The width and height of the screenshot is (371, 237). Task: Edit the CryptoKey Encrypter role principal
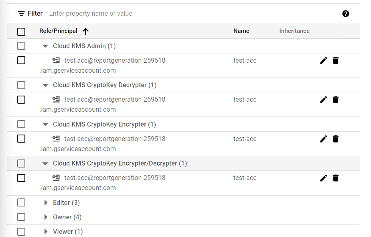point(324,139)
